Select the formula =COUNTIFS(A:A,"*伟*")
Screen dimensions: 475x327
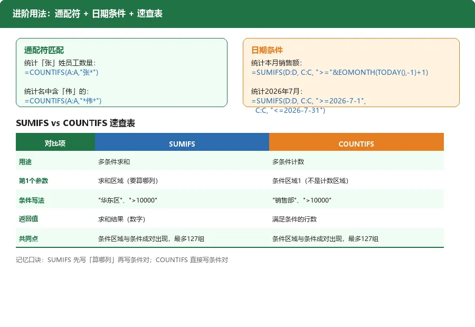click(63, 101)
